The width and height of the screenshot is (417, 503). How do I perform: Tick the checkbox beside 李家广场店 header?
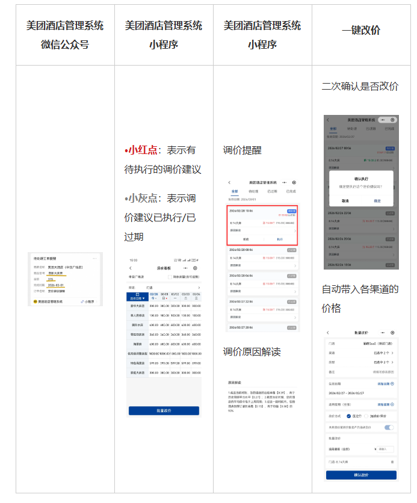pos(170,277)
